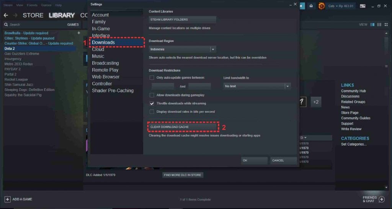Image resolution: width=392 pixels, height=209 pixels.
Task: Click the CANCEL button in Settings
Action: tap(284, 160)
